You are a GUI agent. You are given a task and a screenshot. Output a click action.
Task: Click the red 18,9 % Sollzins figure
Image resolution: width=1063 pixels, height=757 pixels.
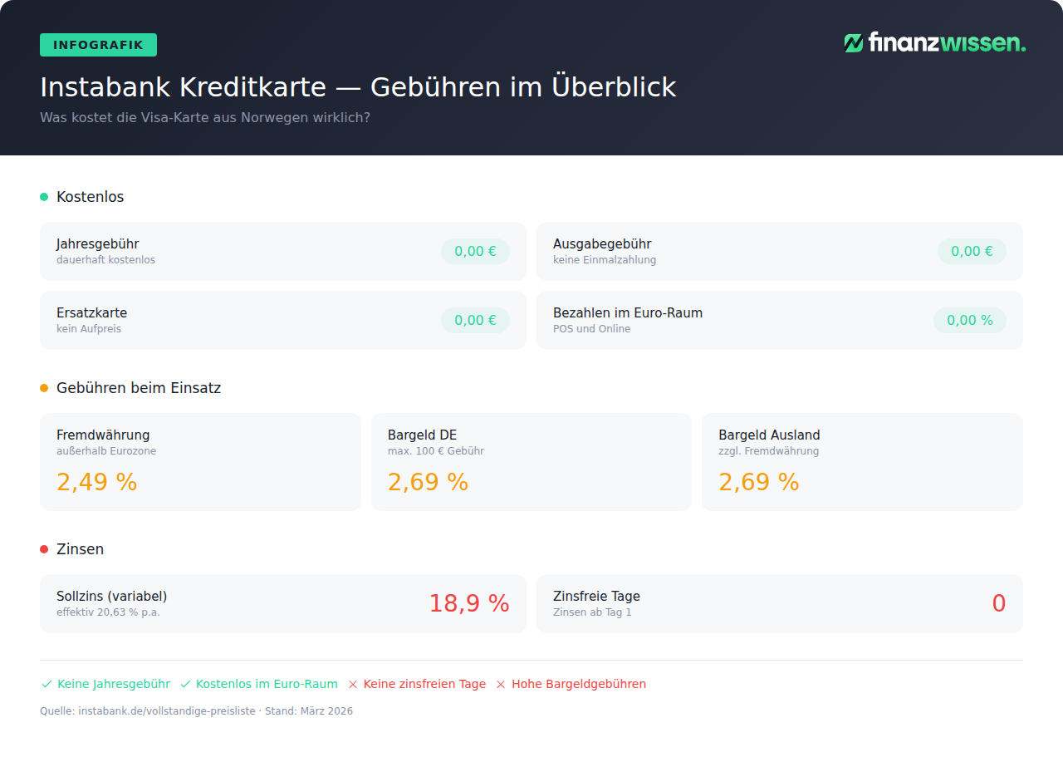469,603
